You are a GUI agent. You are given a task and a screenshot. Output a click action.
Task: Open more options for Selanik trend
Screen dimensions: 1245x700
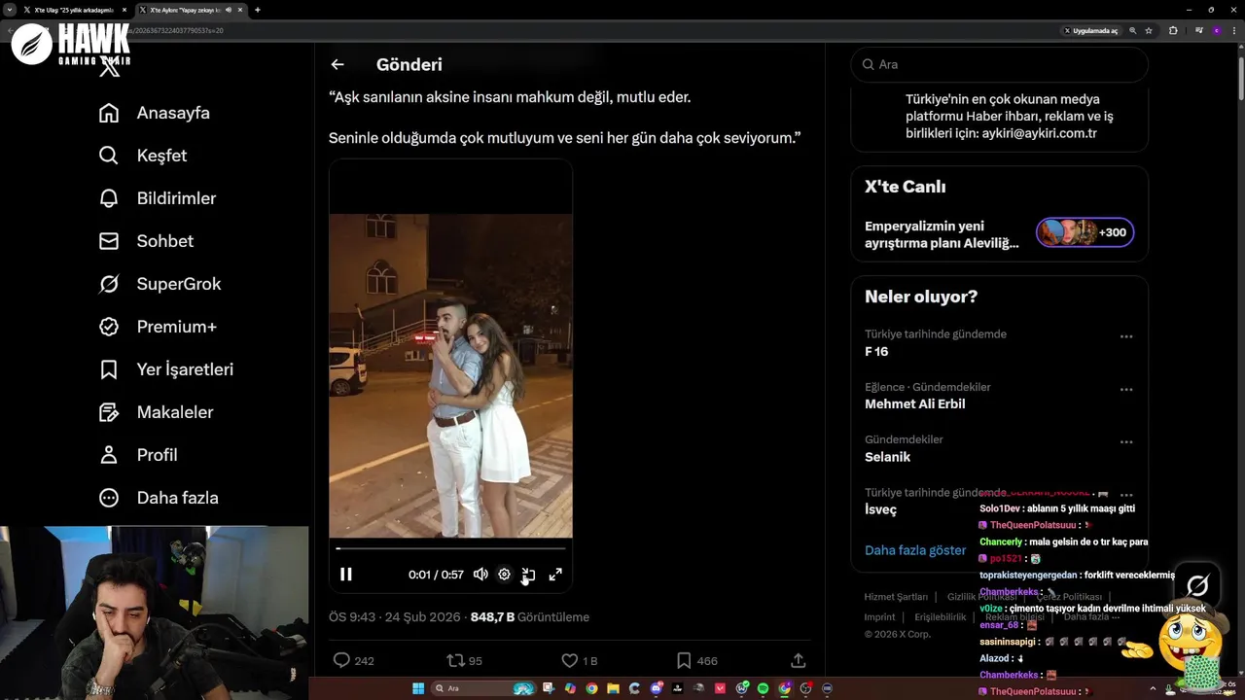coord(1126,441)
